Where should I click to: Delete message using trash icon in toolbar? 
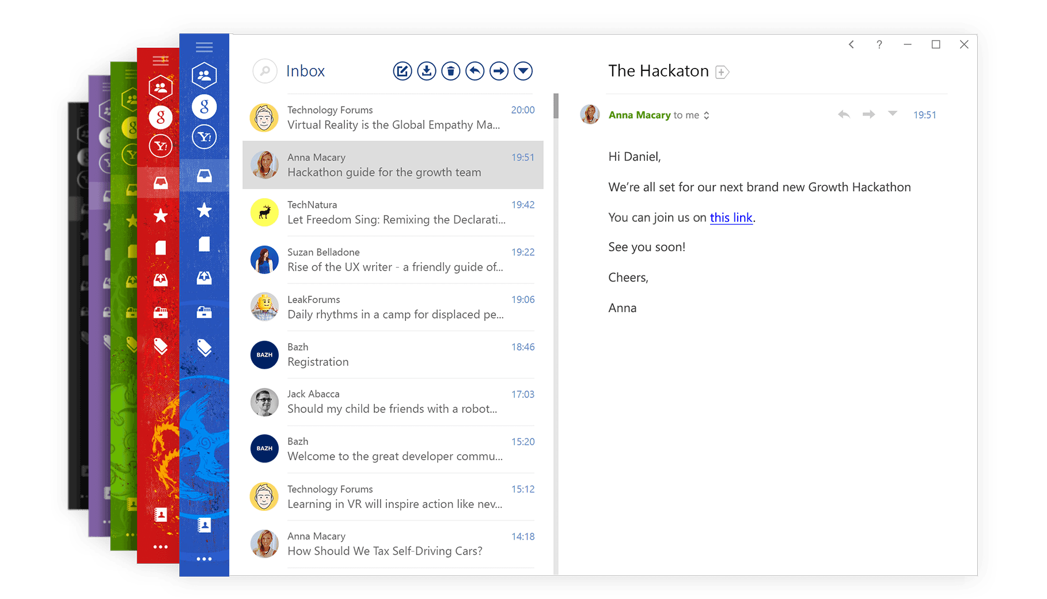point(451,71)
